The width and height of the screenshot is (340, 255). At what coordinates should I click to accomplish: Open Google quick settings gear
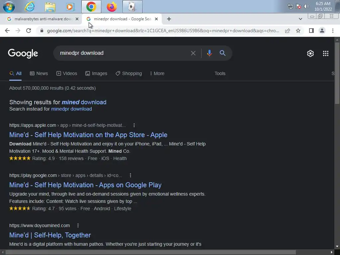(310, 53)
